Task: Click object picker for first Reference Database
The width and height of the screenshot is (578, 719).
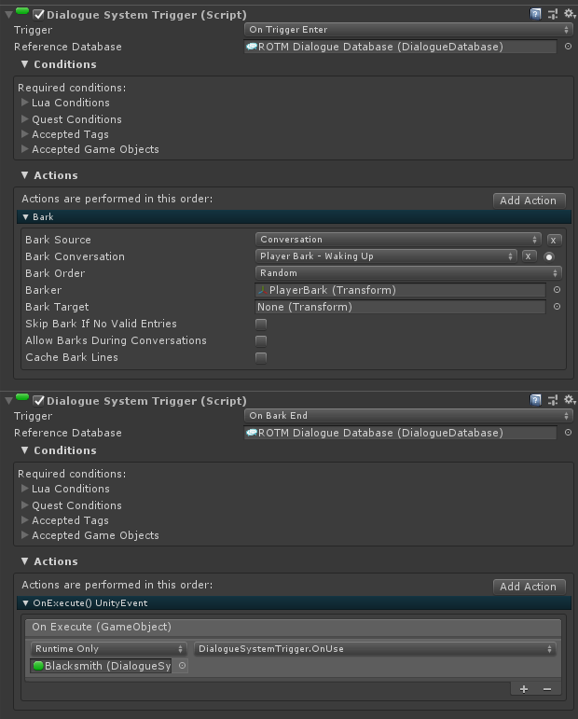Action: (568, 47)
